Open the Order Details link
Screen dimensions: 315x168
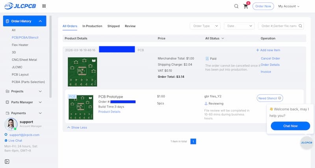click(x=270, y=65)
